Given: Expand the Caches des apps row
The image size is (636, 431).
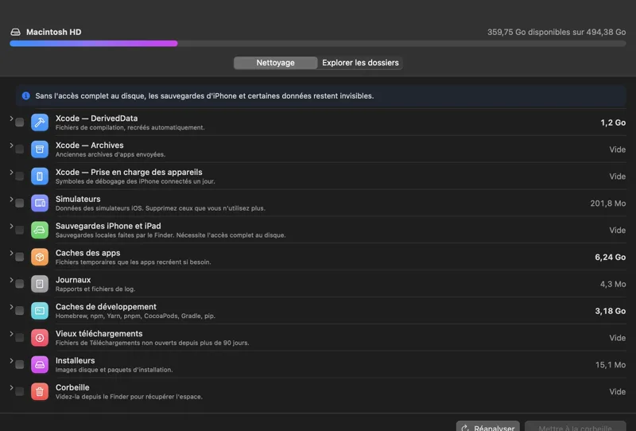Looking at the screenshot, I should (x=11, y=253).
